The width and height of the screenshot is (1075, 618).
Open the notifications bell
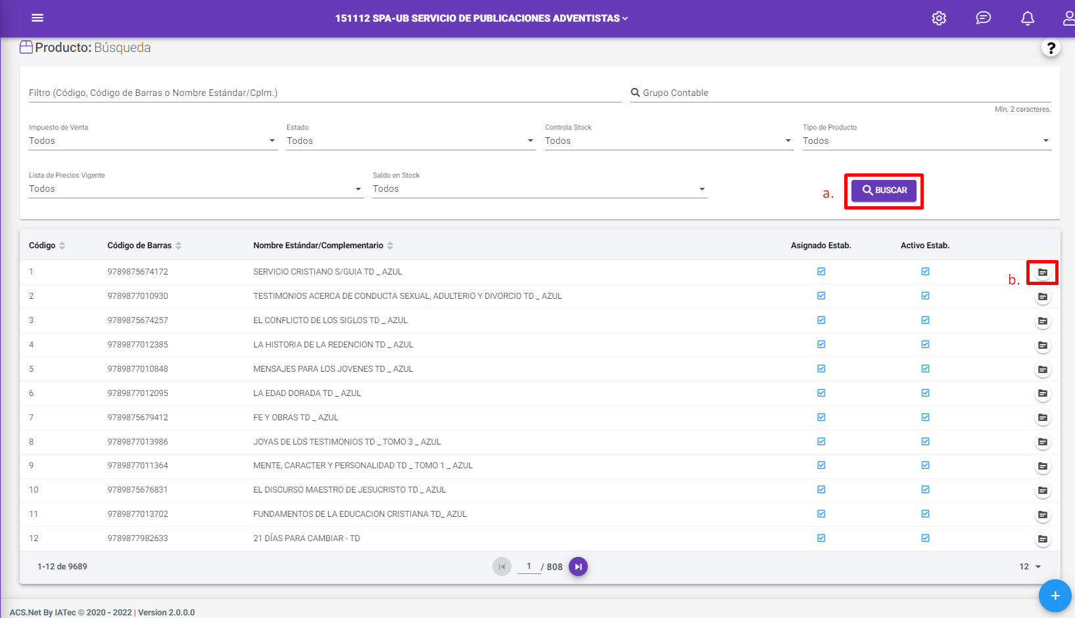coord(1028,18)
